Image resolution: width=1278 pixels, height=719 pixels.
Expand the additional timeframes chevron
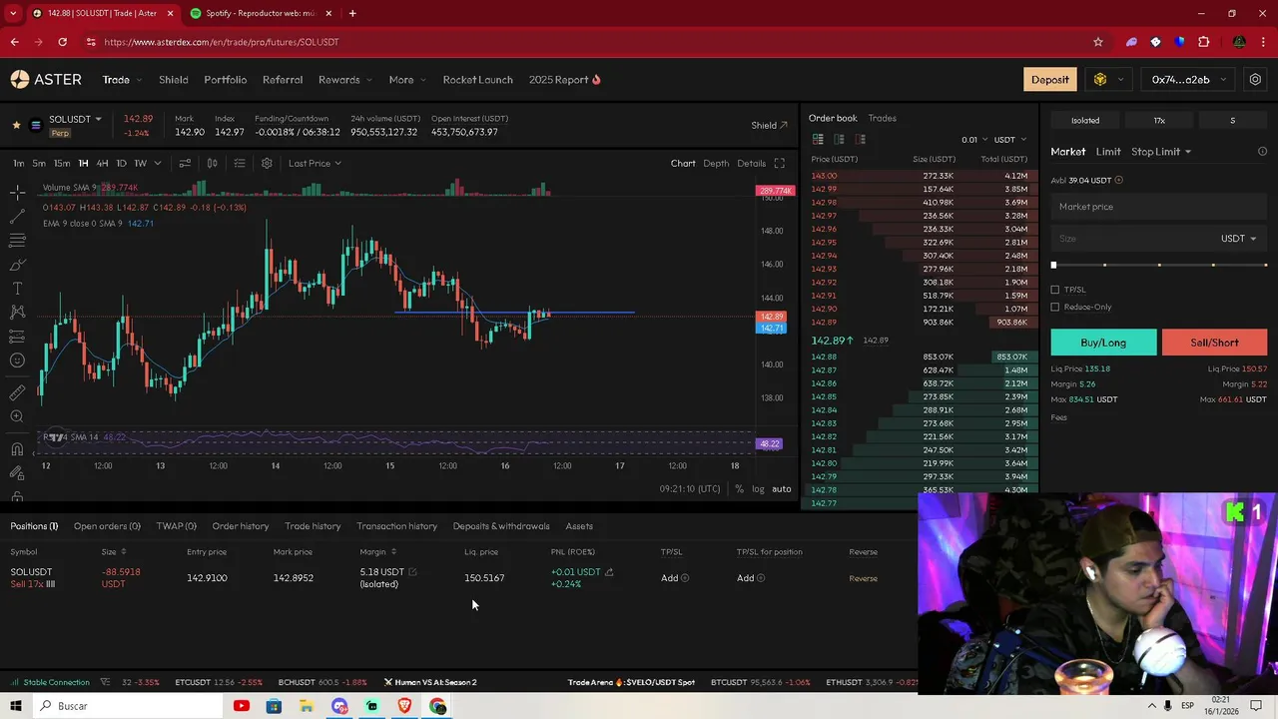(x=157, y=163)
